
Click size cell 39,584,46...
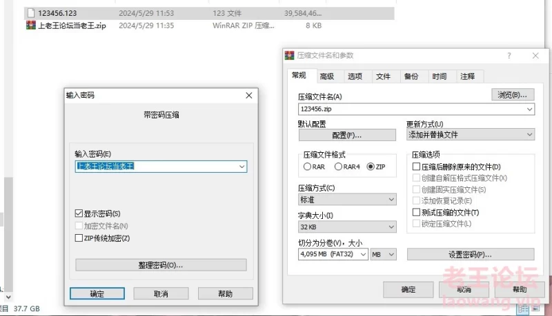303,13
